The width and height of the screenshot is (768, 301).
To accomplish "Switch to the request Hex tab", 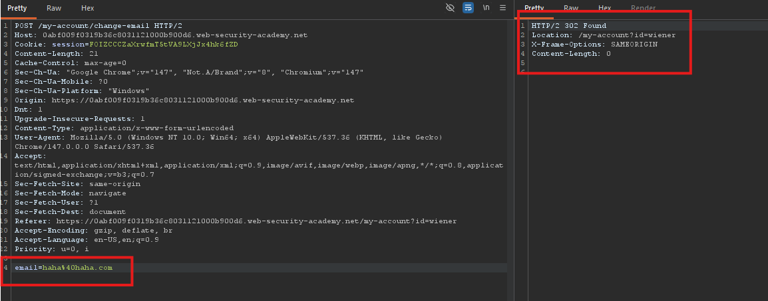I will (88, 9).
